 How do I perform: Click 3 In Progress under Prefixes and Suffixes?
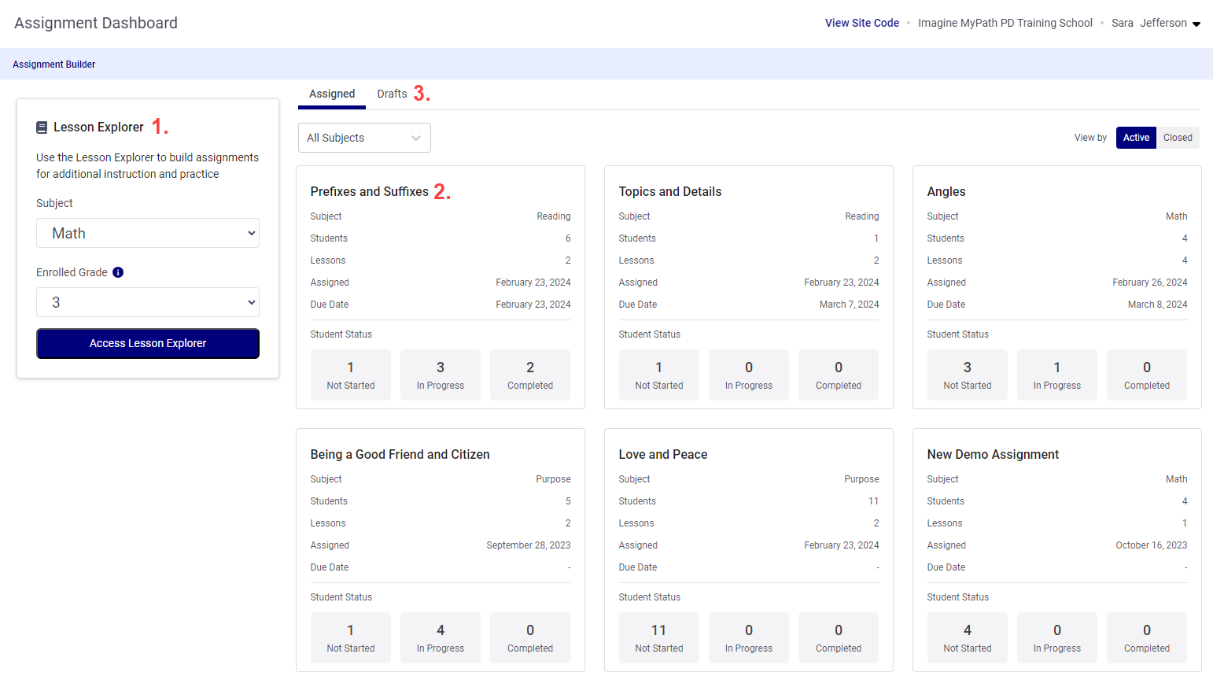coord(441,375)
